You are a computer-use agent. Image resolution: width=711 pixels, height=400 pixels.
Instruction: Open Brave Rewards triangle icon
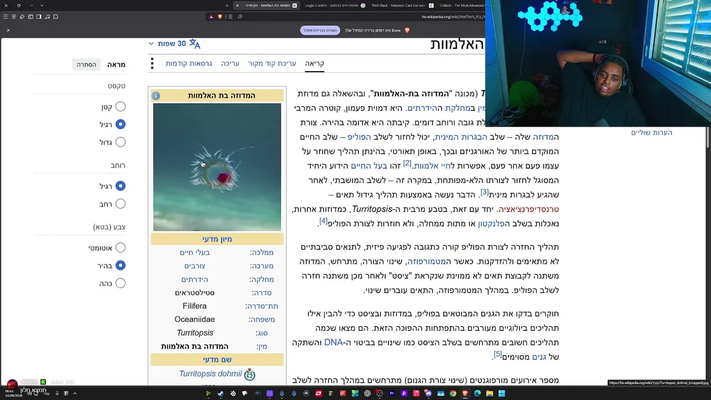pos(211,17)
